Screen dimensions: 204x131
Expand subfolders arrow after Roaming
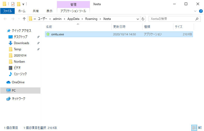(100, 19)
